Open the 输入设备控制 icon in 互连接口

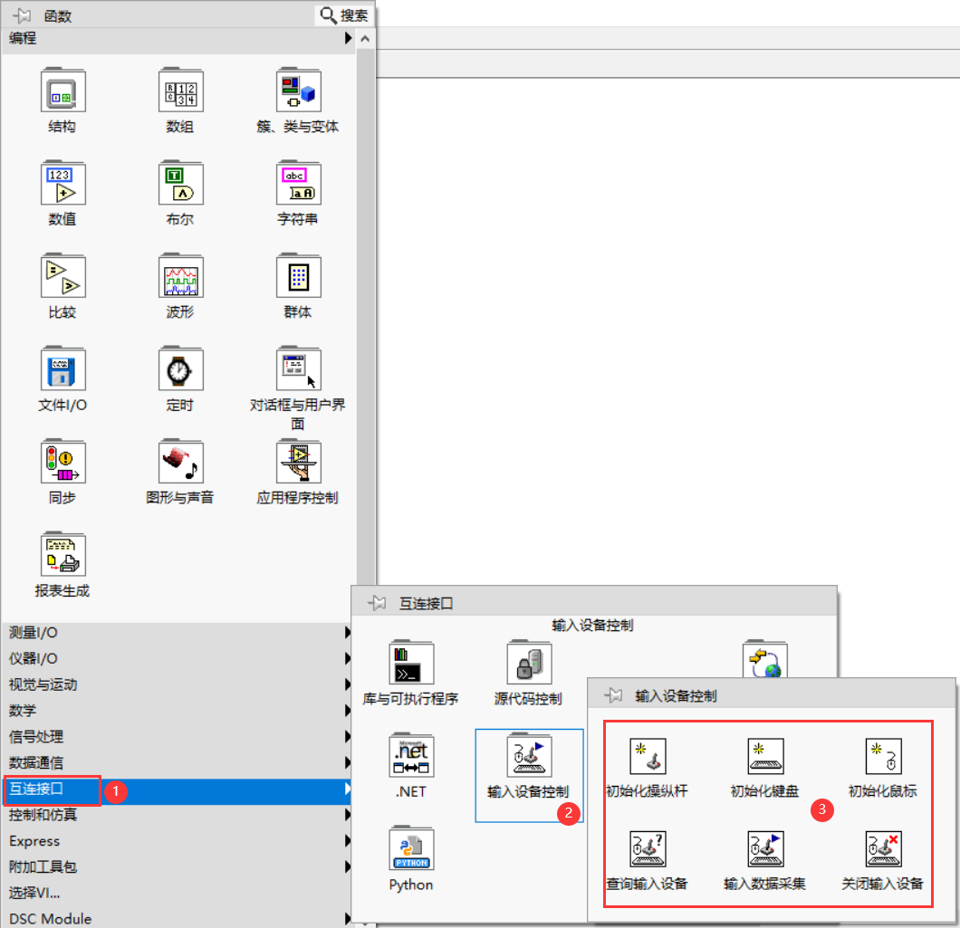(529, 755)
